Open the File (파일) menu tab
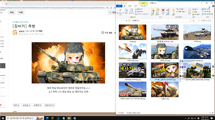The height and width of the screenshot is (120, 215). 119,5
